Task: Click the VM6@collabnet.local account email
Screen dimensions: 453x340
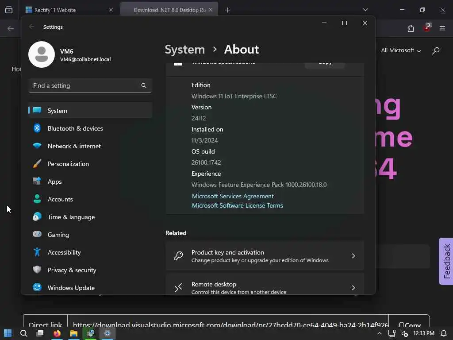Action: point(85,59)
